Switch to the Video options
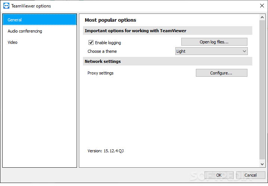The width and height of the screenshot is (268, 186). (x=40, y=42)
